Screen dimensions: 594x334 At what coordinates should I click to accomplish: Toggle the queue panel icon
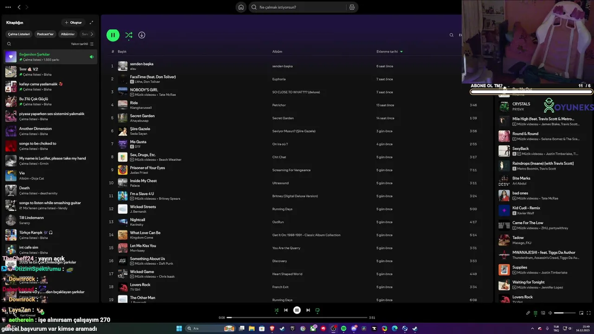coord(535,313)
